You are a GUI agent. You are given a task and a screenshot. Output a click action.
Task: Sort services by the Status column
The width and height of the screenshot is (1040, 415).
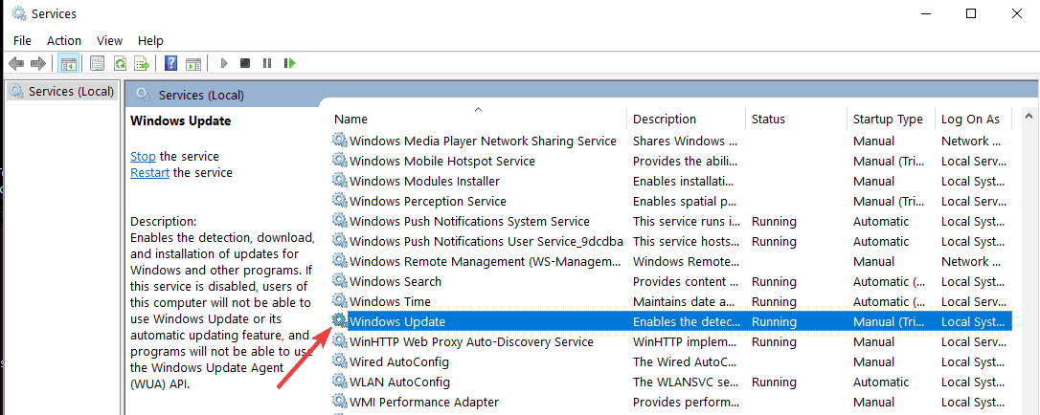tap(768, 120)
